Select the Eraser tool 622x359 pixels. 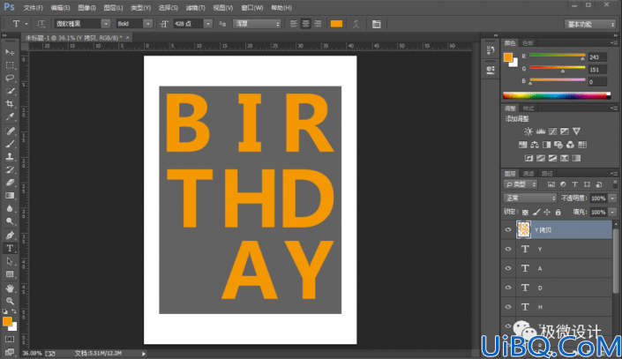pyautogui.click(x=10, y=183)
